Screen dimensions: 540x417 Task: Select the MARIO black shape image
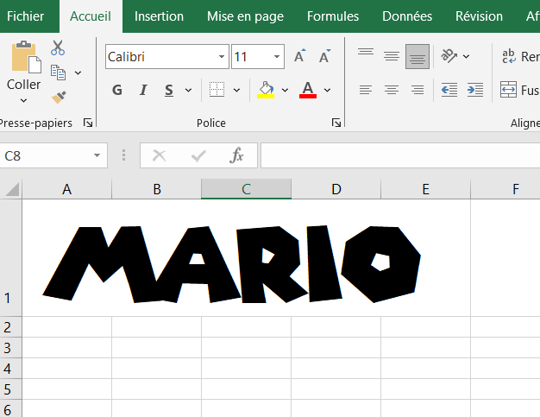point(231,264)
